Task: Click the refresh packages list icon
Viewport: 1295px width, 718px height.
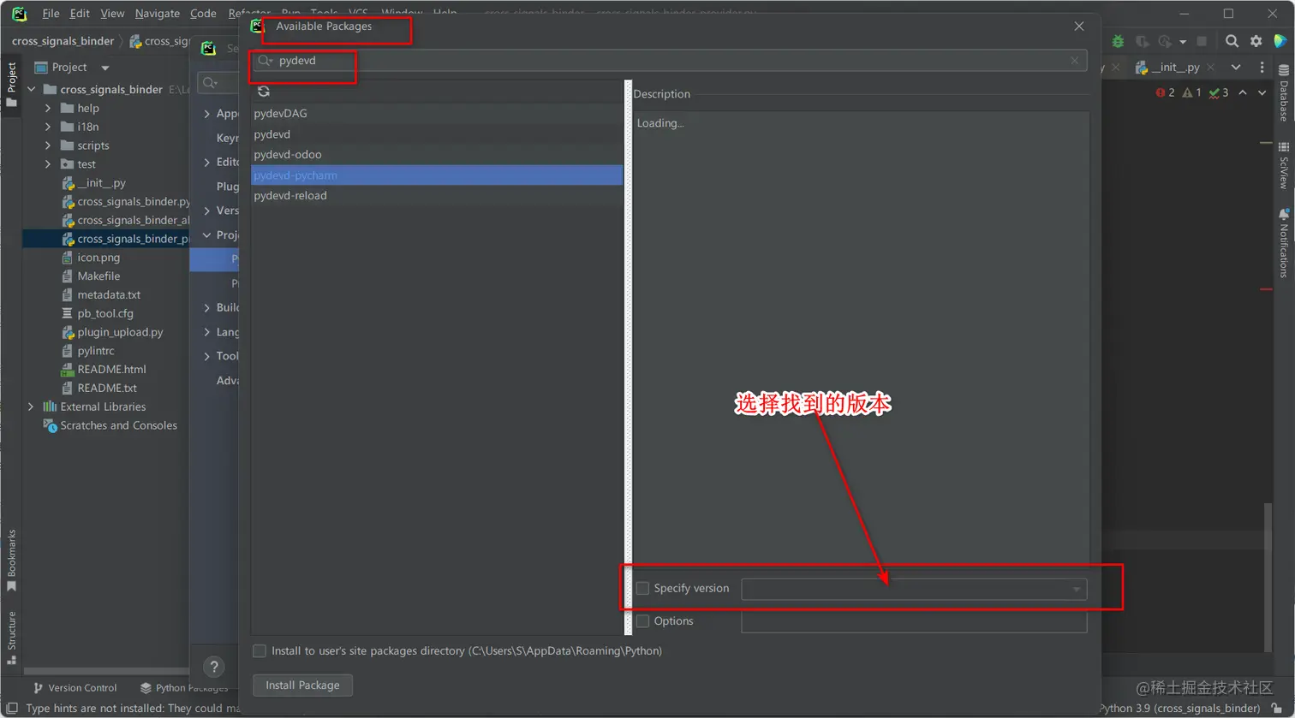Action: (x=264, y=92)
